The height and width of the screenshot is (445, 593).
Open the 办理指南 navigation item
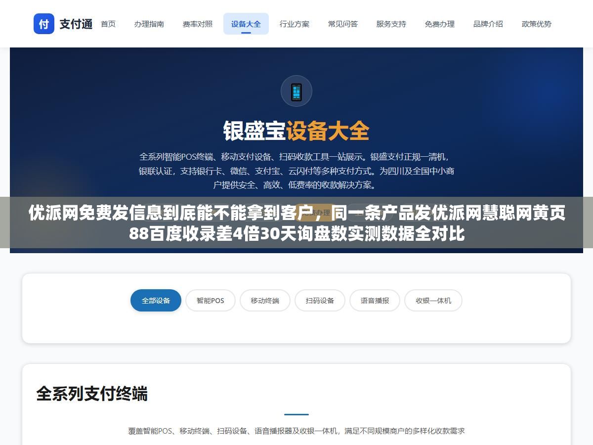click(149, 24)
